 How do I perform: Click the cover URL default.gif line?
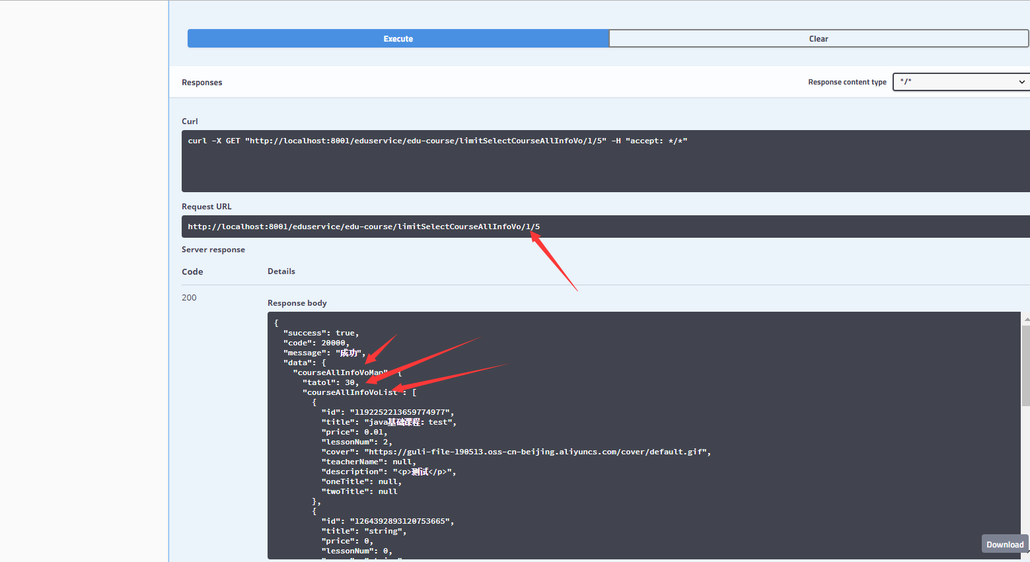[516, 452]
